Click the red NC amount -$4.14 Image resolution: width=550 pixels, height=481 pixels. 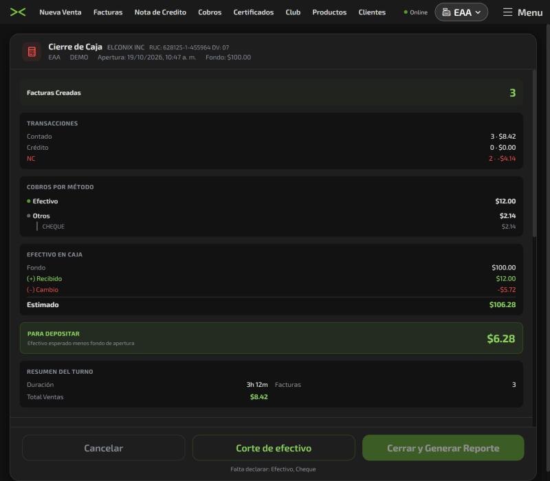pos(503,159)
